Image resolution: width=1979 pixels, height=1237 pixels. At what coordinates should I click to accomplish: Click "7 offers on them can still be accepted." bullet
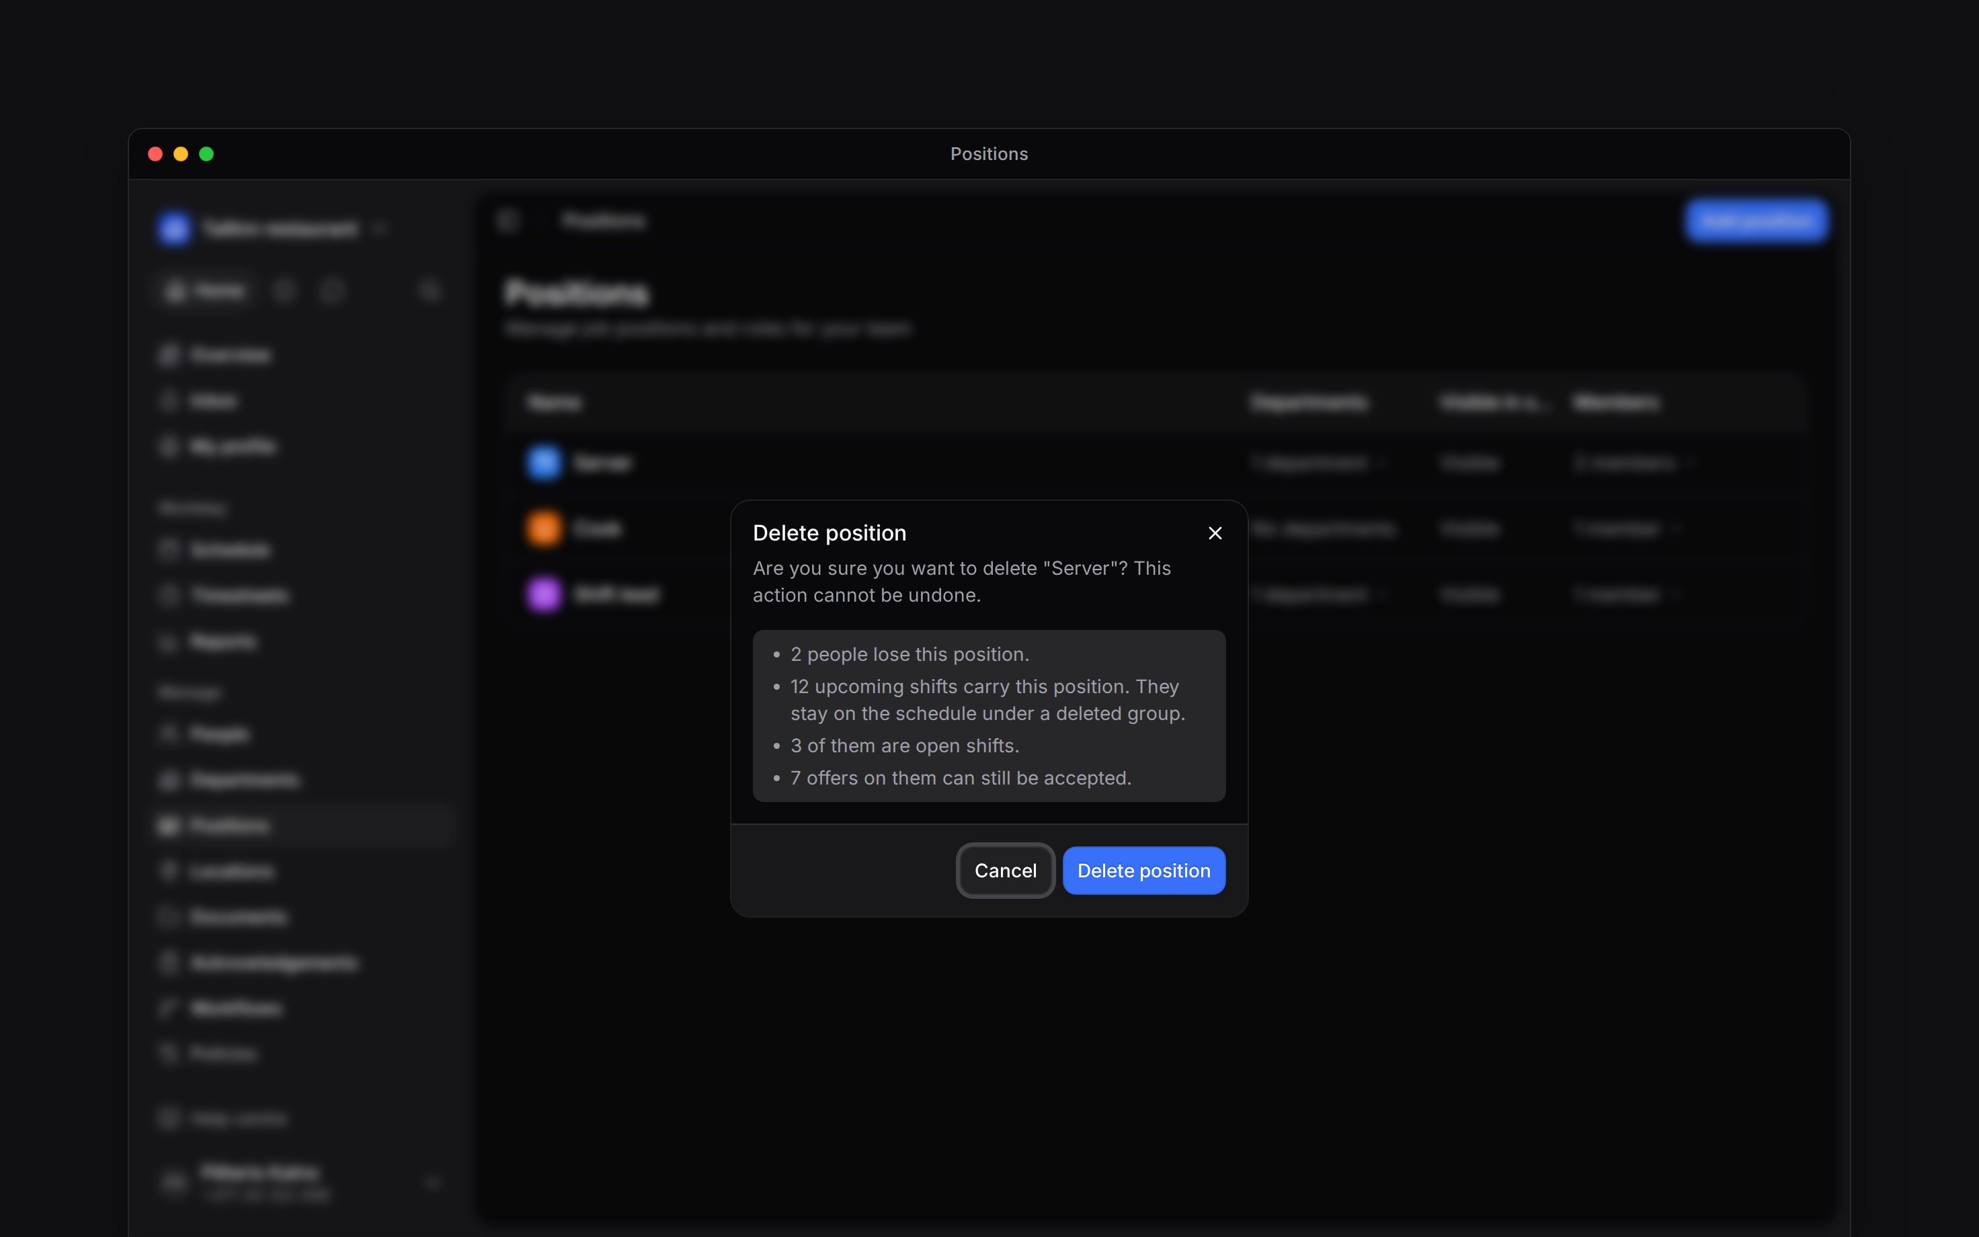pos(961,778)
